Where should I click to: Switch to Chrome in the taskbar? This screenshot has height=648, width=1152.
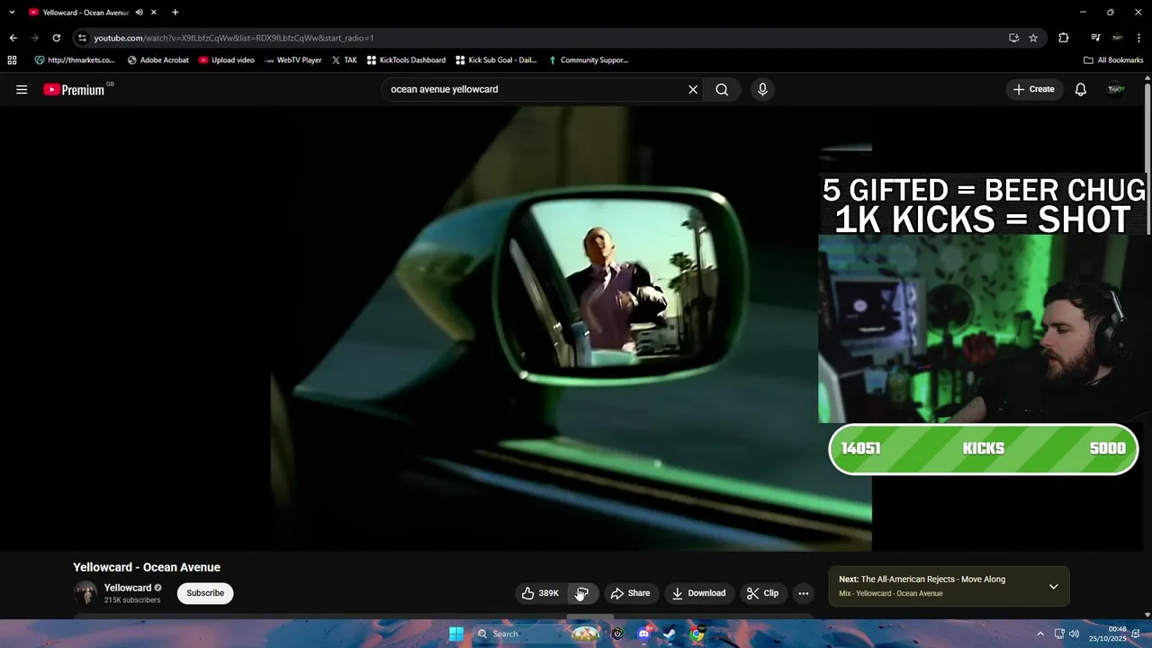click(697, 634)
